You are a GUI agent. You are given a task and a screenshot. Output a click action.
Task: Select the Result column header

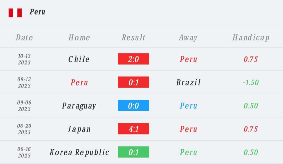pos(133,38)
